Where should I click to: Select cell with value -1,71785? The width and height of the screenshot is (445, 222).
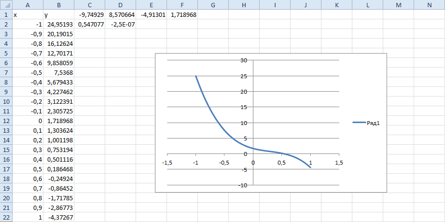pos(59,198)
